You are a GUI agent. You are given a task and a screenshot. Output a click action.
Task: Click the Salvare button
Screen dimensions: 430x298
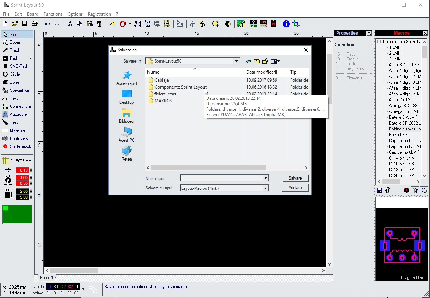coord(295,178)
